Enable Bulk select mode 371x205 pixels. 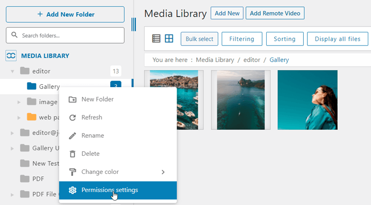pyautogui.click(x=199, y=39)
